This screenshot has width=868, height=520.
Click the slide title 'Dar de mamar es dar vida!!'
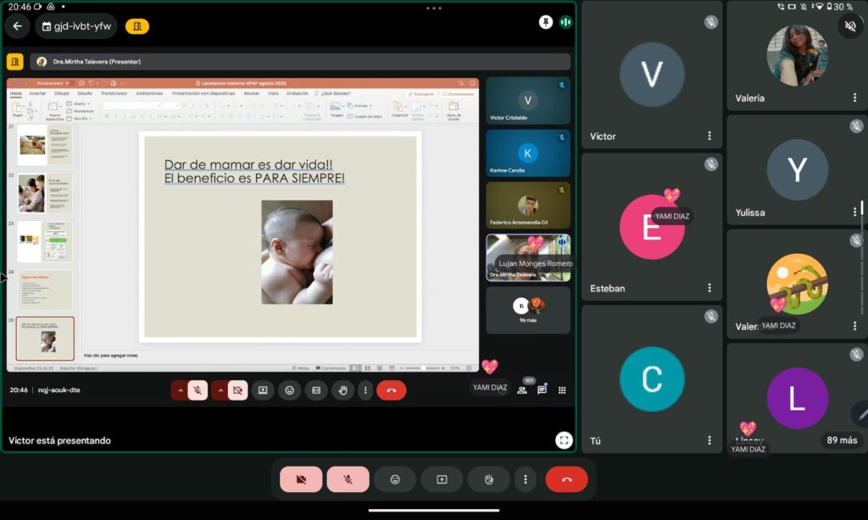(x=248, y=164)
